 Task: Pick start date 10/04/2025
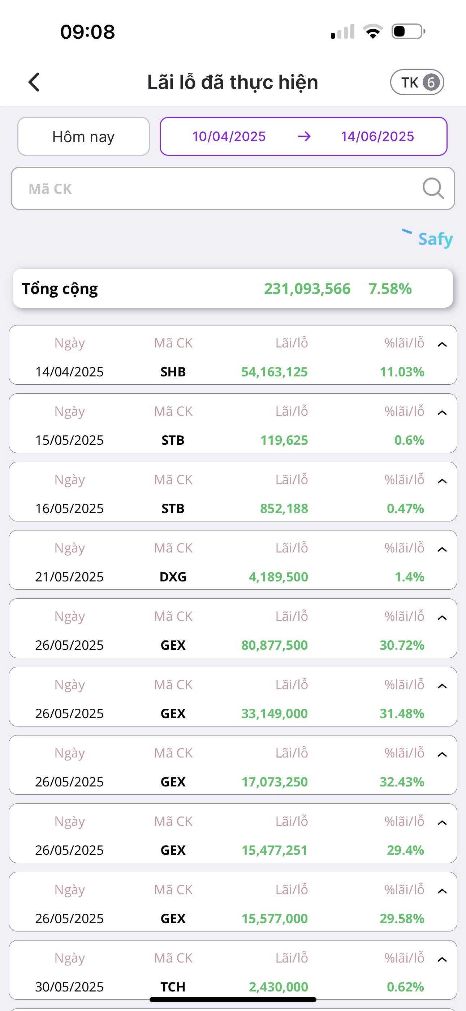(x=229, y=137)
